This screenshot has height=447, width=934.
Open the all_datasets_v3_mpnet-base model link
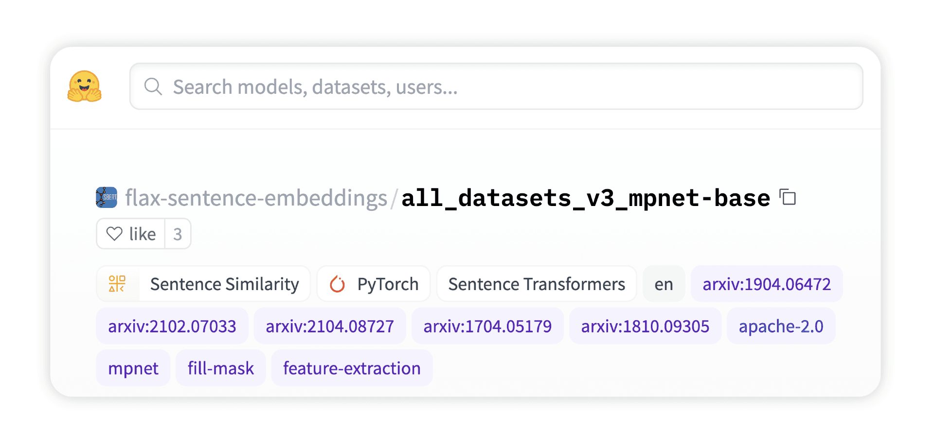585,198
